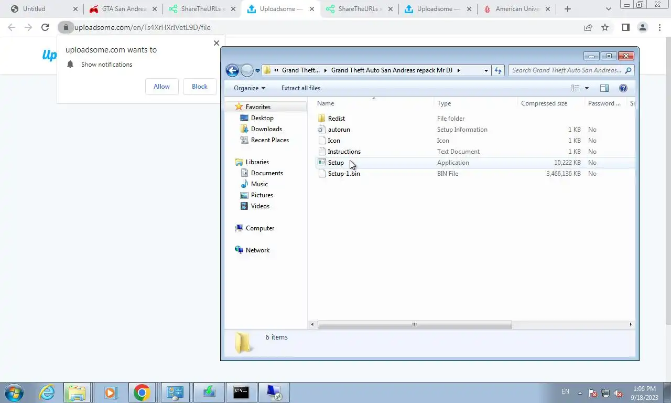Refresh the Explorer folder view
The image size is (671, 403).
(498, 70)
